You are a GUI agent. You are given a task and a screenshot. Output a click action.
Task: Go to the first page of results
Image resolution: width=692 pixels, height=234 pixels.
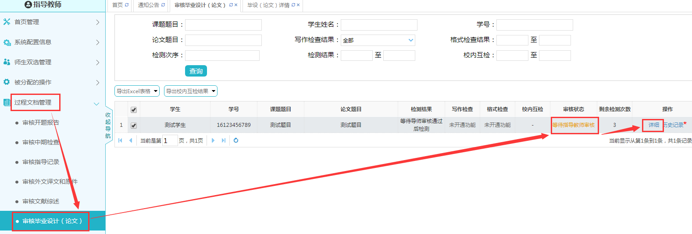(120, 140)
